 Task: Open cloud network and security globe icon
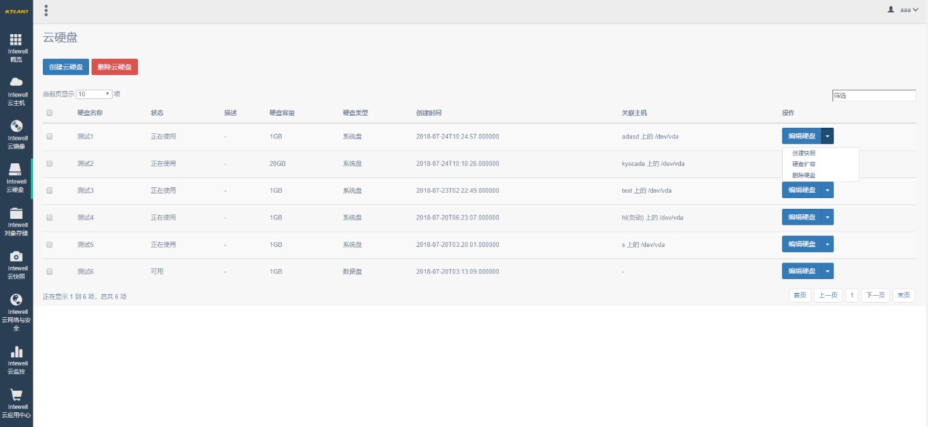(x=16, y=300)
